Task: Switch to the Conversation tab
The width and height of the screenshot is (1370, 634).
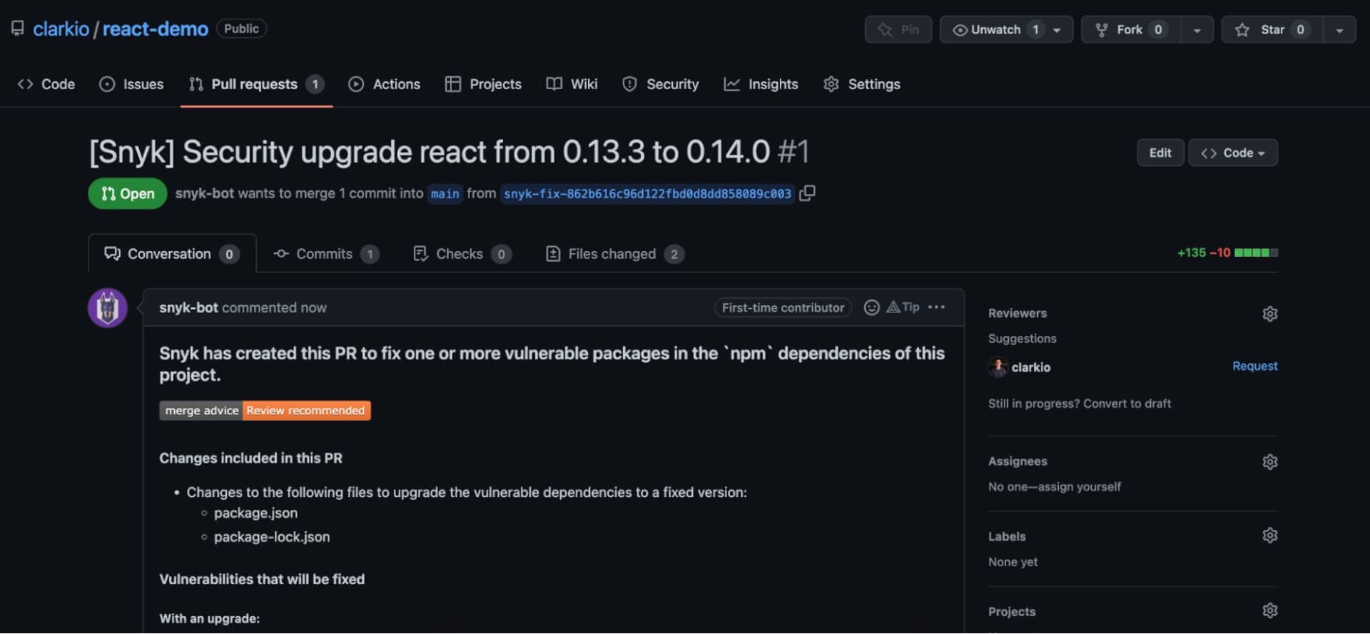Action: coord(172,254)
